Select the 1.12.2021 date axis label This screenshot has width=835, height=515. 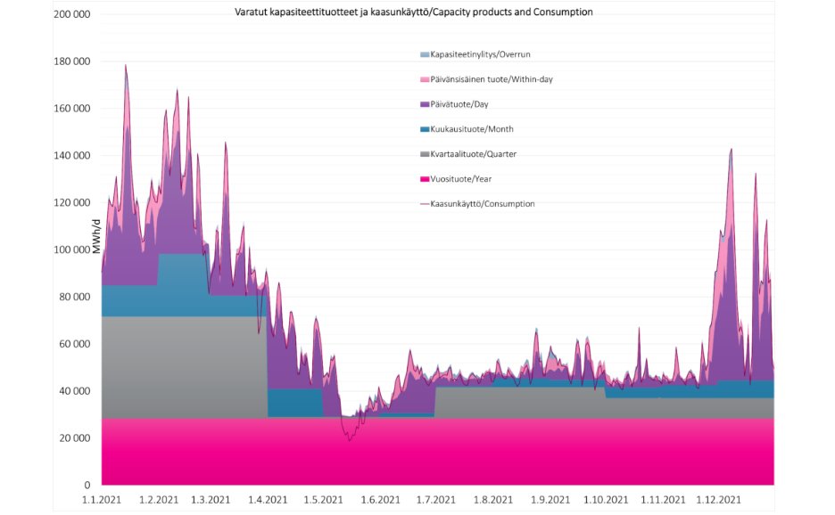tap(718, 499)
